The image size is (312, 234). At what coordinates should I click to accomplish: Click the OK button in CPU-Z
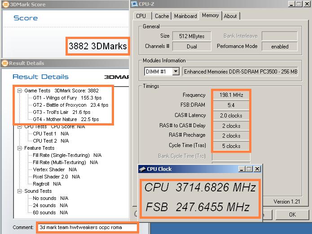[x=292, y=215]
